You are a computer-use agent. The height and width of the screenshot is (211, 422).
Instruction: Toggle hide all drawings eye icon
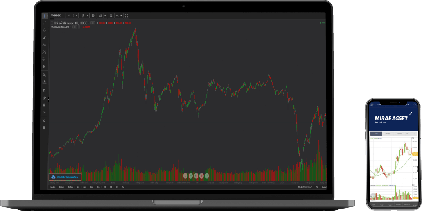click(44, 112)
